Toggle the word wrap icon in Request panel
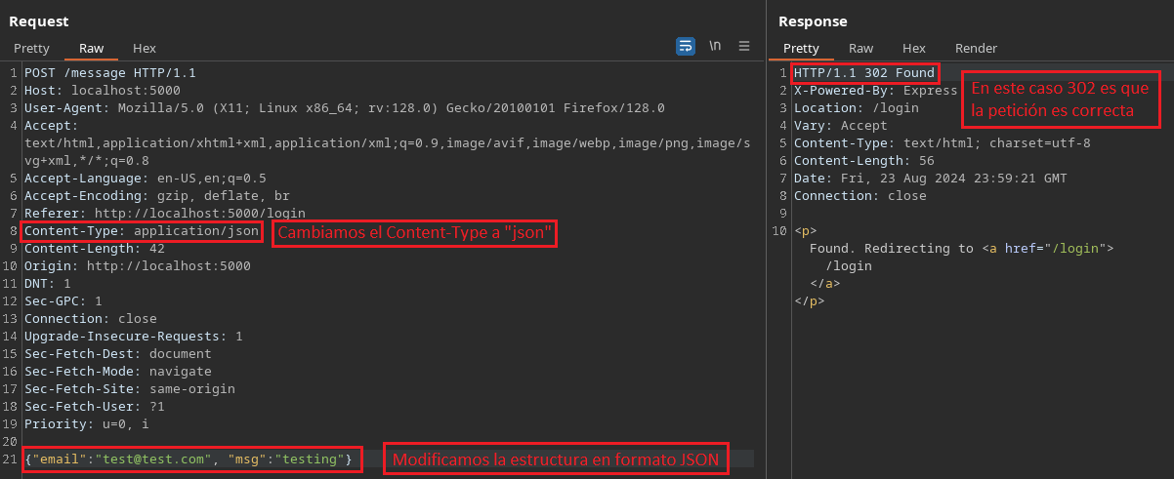Viewport: 1174px width, 479px height. tap(686, 46)
